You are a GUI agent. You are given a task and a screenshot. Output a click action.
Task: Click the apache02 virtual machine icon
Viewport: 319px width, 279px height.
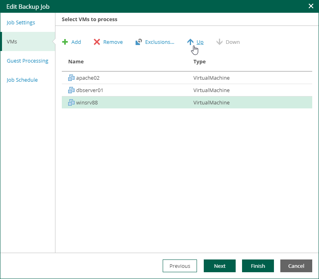coord(71,78)
